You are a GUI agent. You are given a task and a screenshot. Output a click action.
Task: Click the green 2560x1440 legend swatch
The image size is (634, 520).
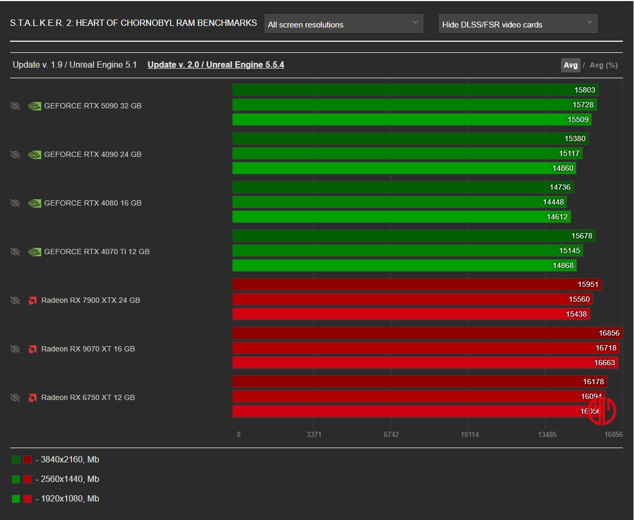pos(16,479)
